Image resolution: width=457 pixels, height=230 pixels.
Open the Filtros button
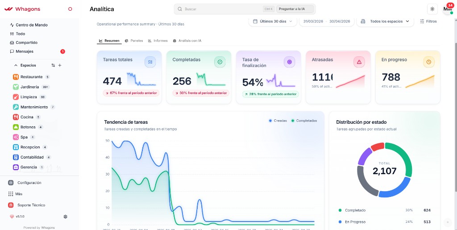tap(428, 21)
